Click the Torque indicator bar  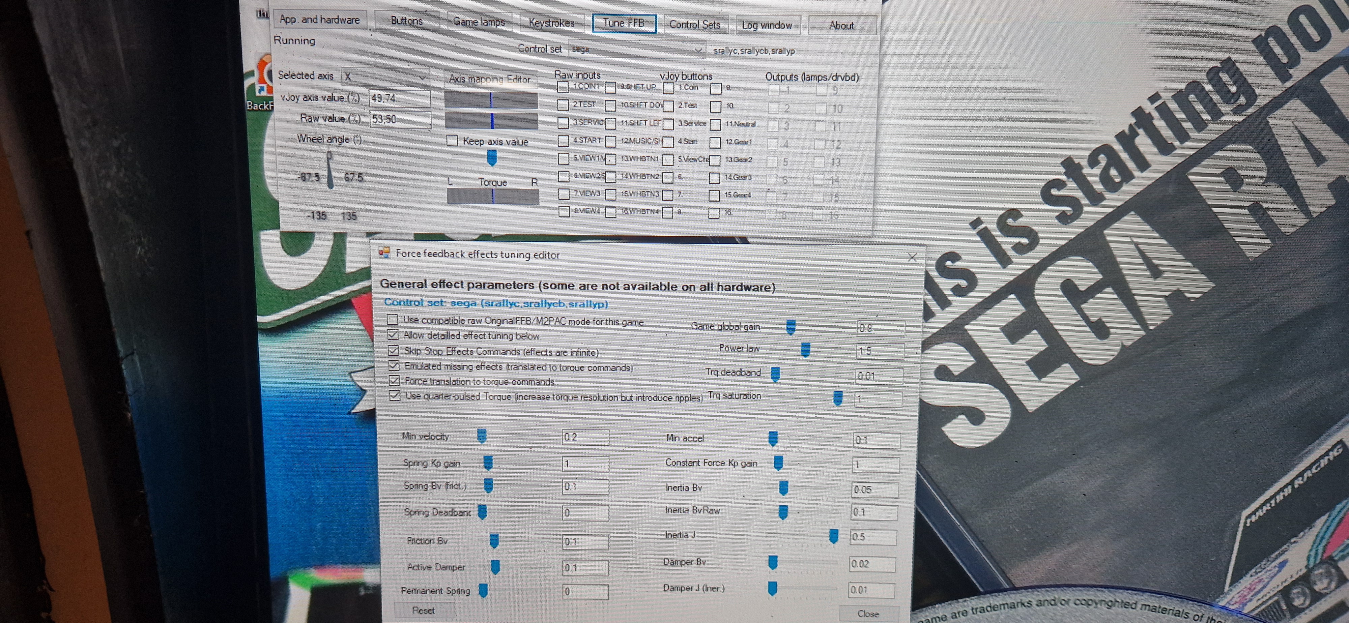[x=493, y=196]
